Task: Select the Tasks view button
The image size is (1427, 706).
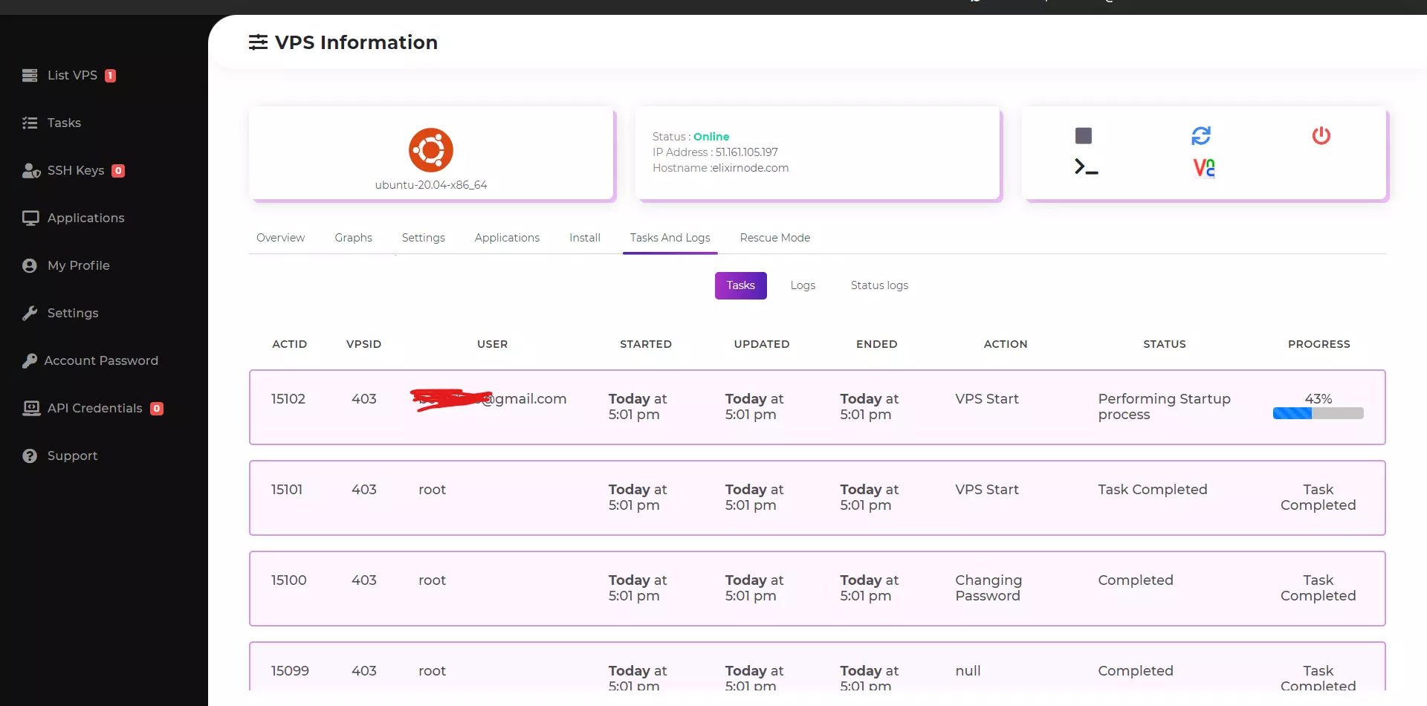Action: coord(740,285)
